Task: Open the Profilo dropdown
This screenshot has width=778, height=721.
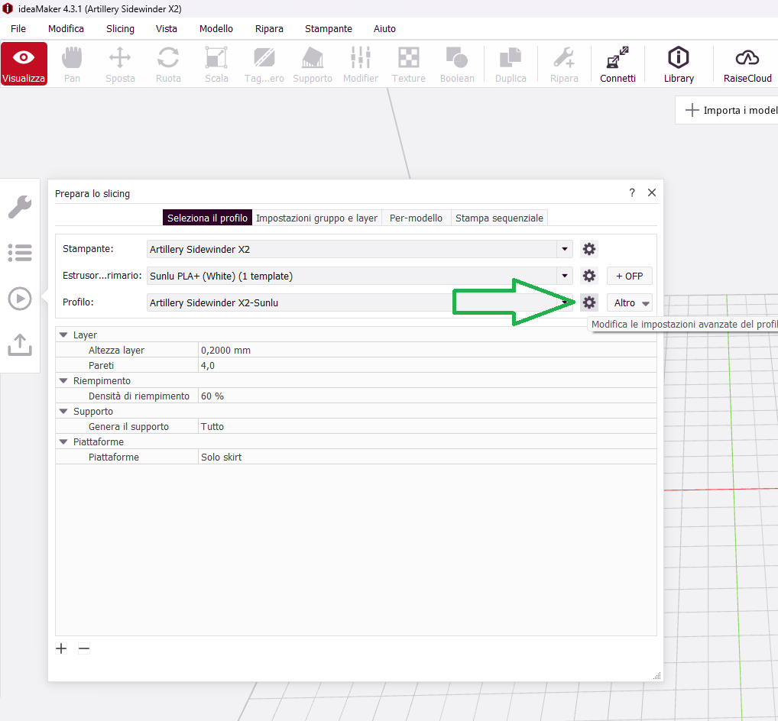Action: (565, 302)
